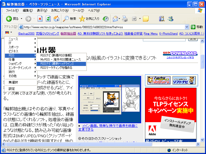Select the エンターテインメント category
This screenshot has width=206, height=154.
click(21, 68)
